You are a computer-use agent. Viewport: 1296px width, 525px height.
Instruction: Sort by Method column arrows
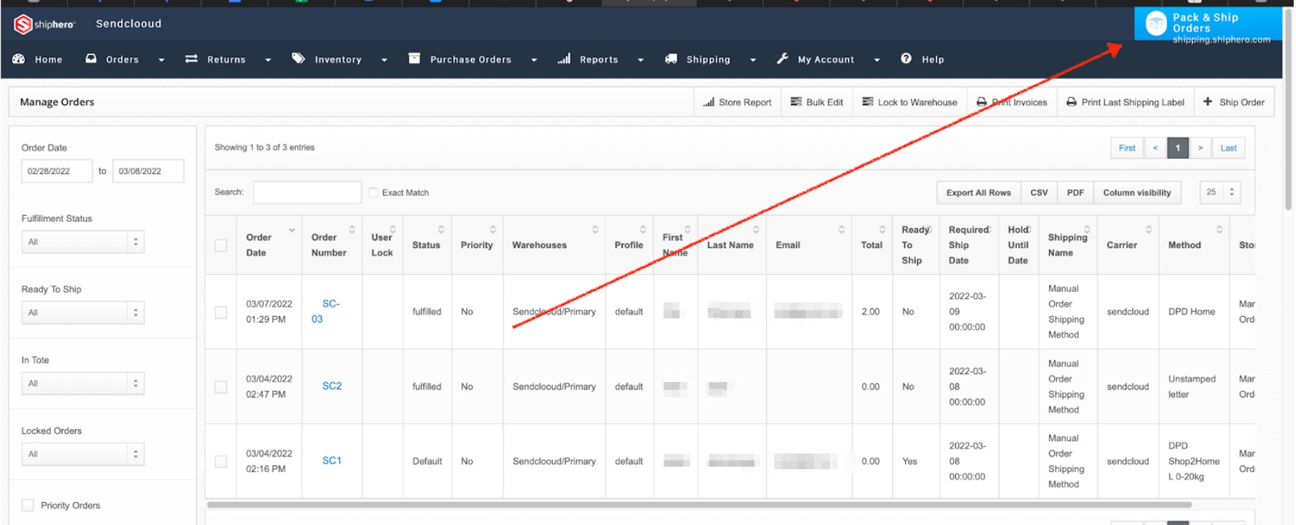point(1219,230)
